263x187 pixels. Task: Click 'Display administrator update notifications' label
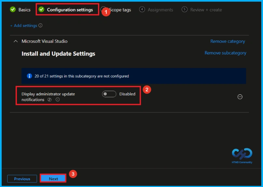(48, 97)
